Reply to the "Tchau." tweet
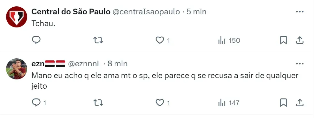The image size is (314, 118). coord(36,40)
